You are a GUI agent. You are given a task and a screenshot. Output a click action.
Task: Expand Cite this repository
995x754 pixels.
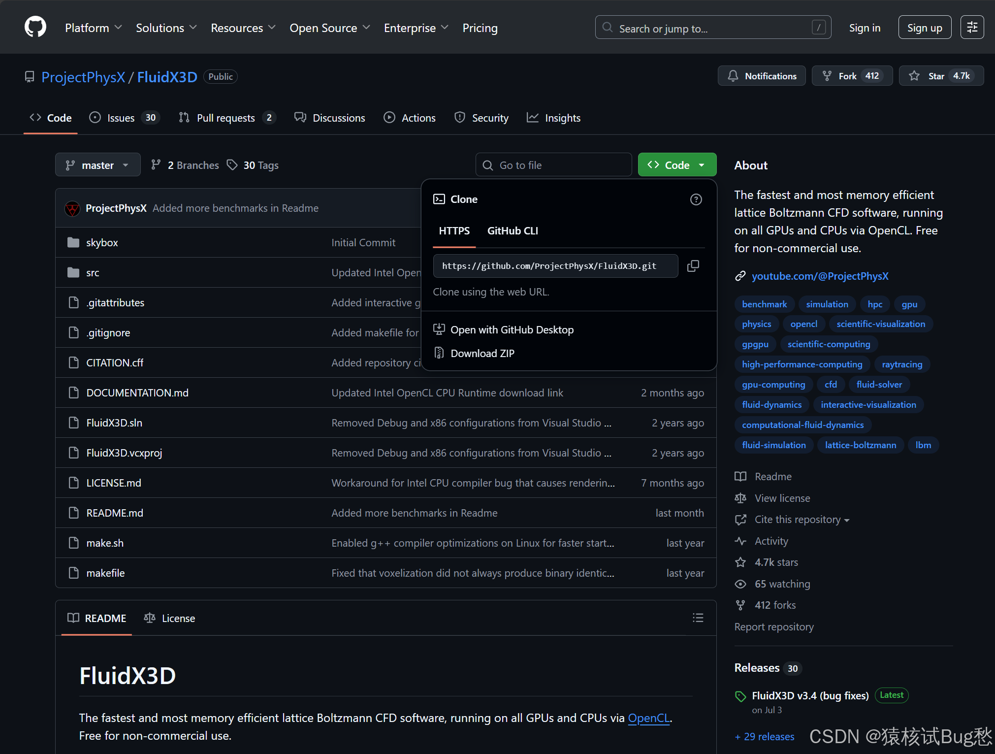tap(802, 519)
